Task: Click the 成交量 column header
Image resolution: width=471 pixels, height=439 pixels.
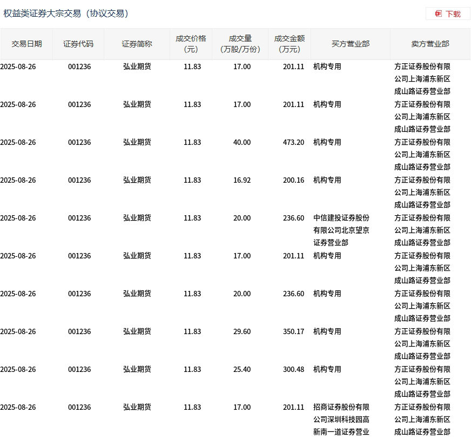Action: pyautogui.click(x=240, y=44)
